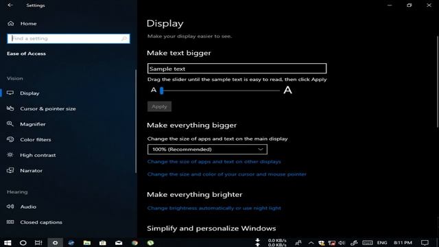
Task: Open link to change brightness or night light
Action: [x=214, y=208]
